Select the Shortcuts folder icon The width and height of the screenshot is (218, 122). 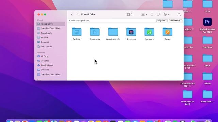point(131,32)
